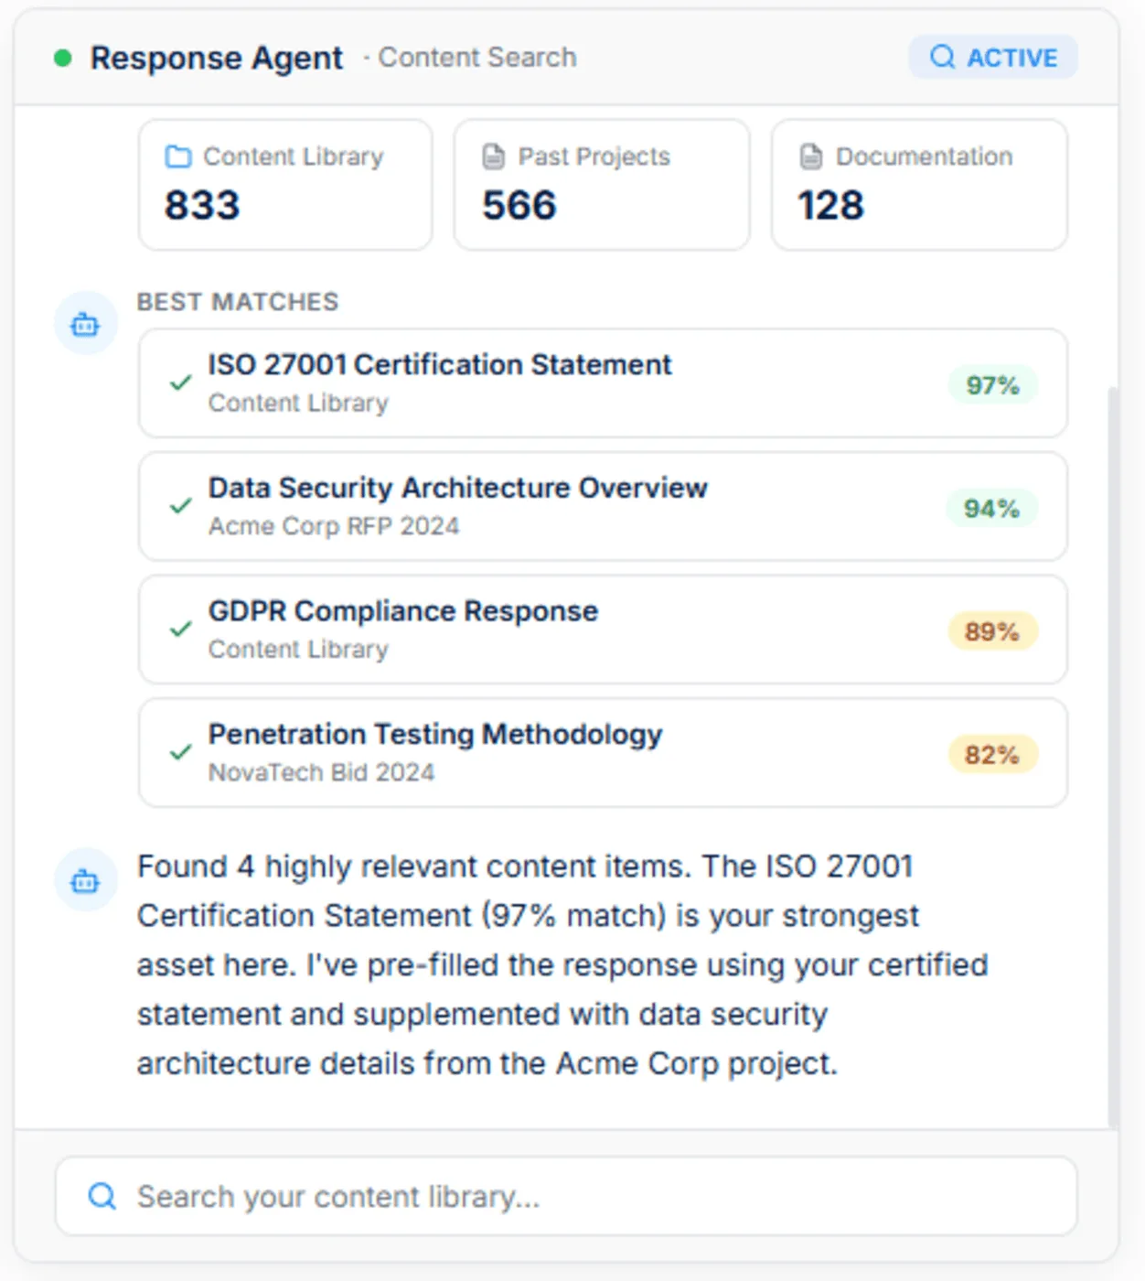
Task: Click the 89% match score badge
Action: (x=992, y=631)
